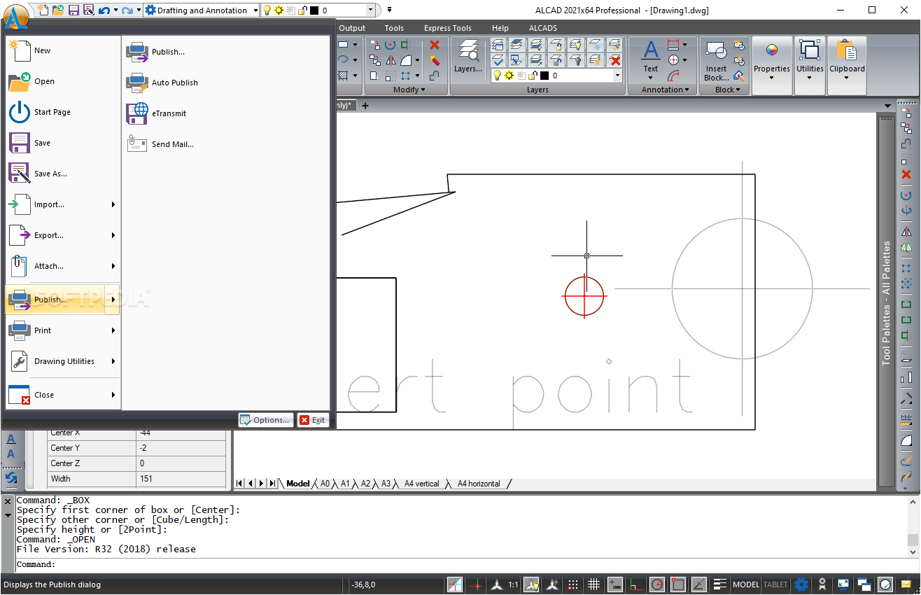Toggle Ortho mode in status bar

[x=636, y=584]
